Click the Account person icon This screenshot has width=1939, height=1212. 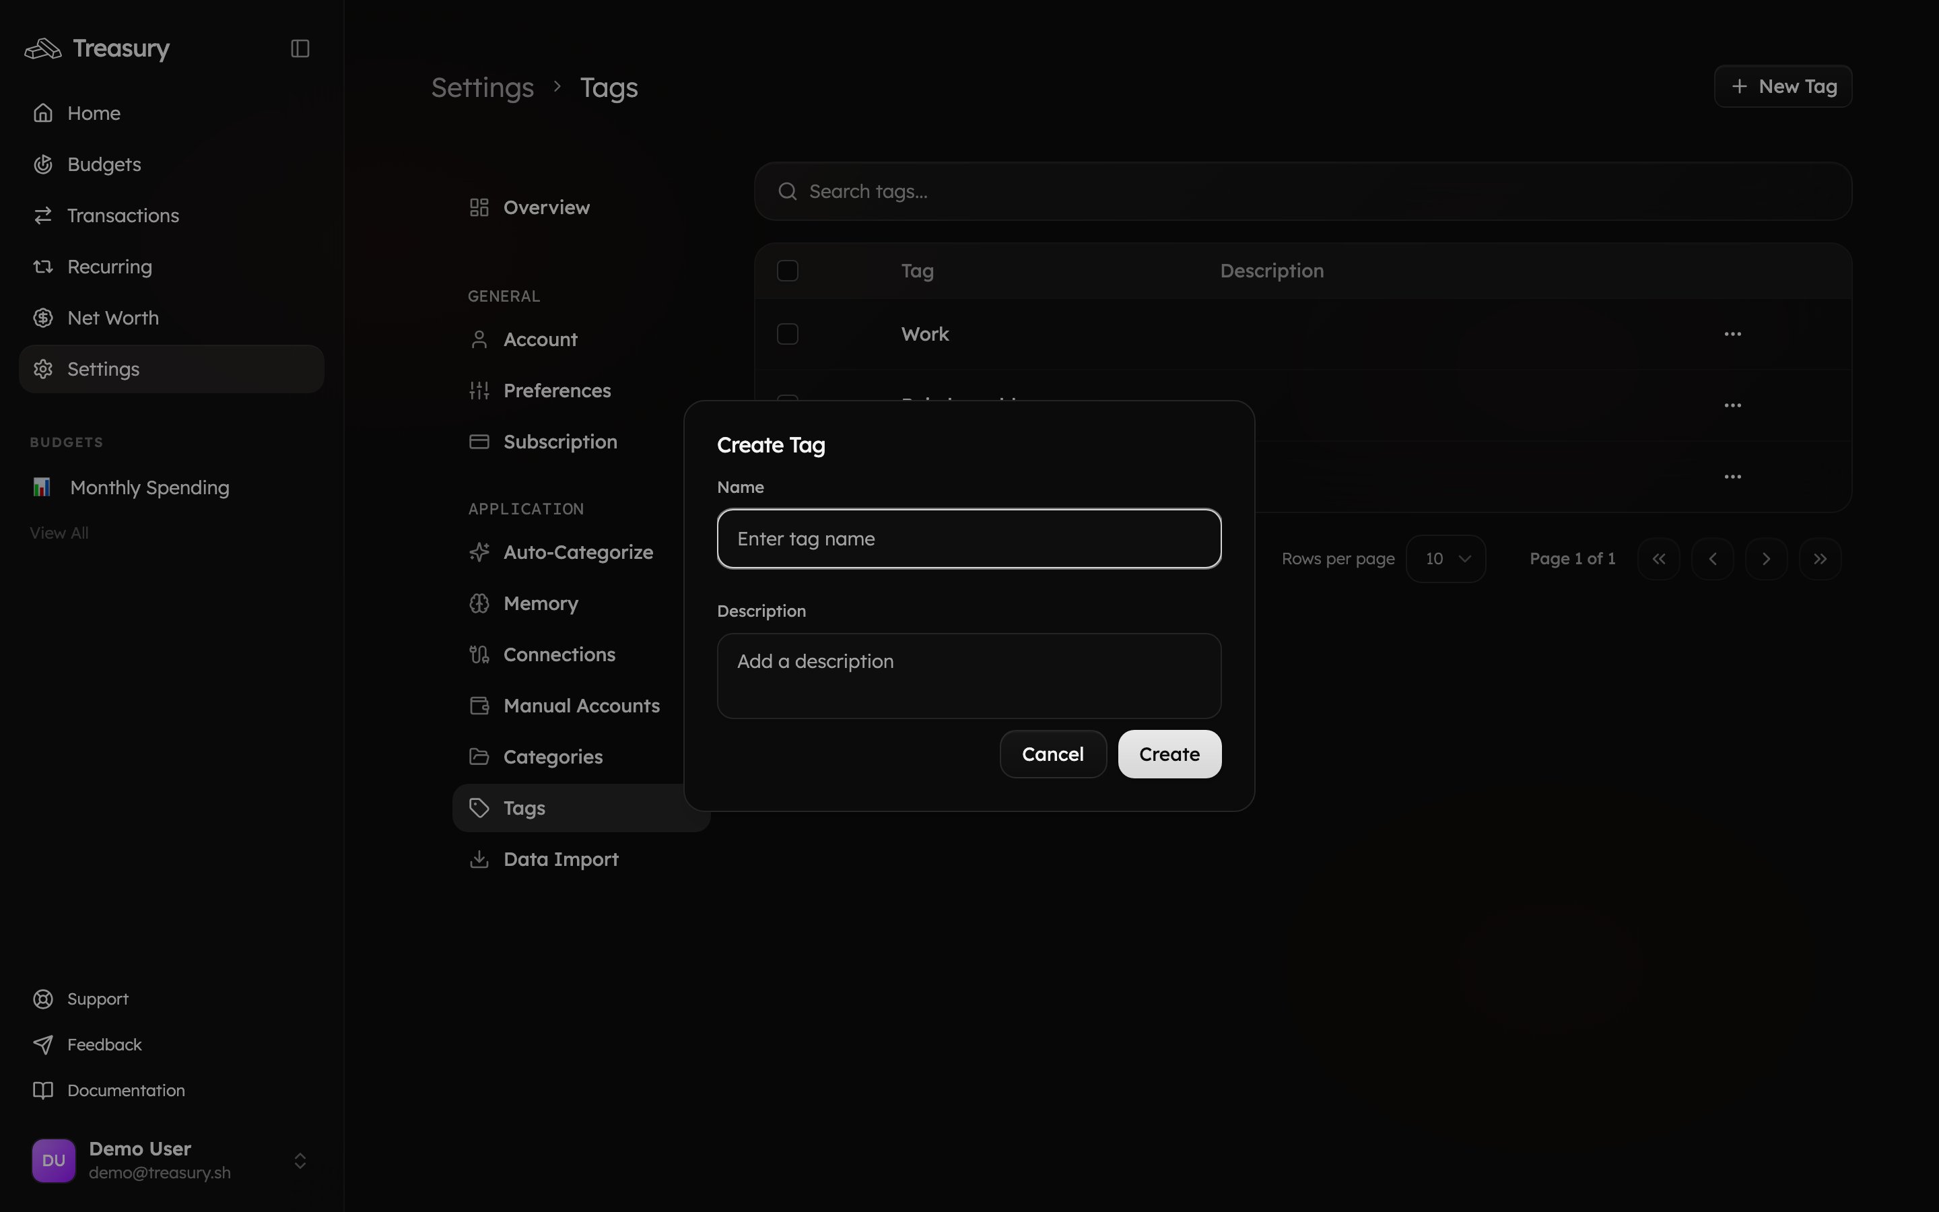point(479,340)
